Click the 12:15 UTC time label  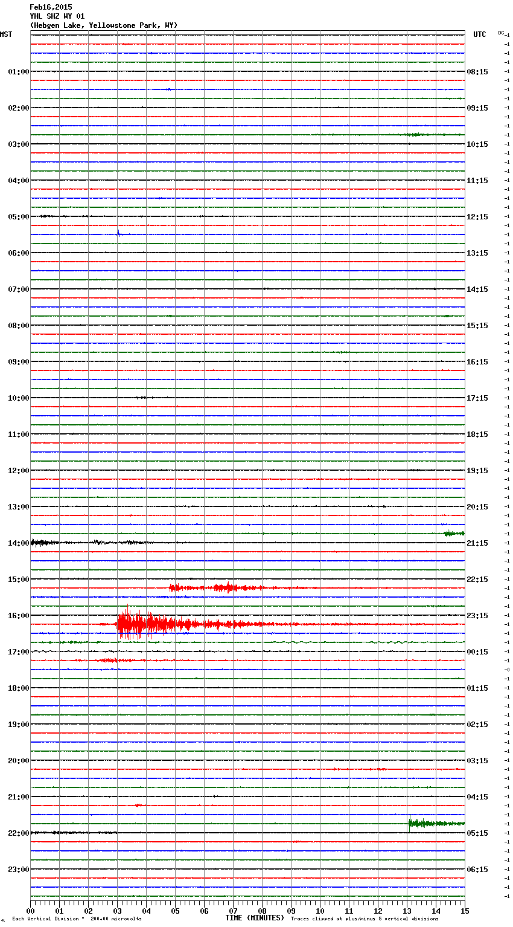click(477, 217)
